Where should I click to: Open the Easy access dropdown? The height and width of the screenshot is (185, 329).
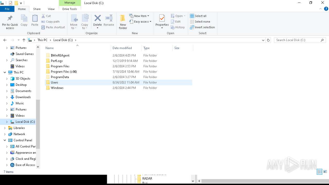coord(140,22)
